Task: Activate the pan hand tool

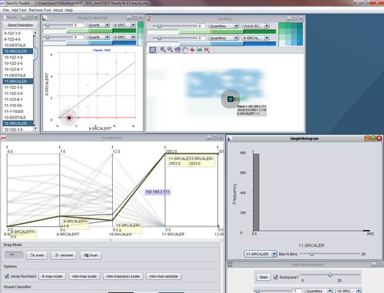Action: (x=185, y=49)
